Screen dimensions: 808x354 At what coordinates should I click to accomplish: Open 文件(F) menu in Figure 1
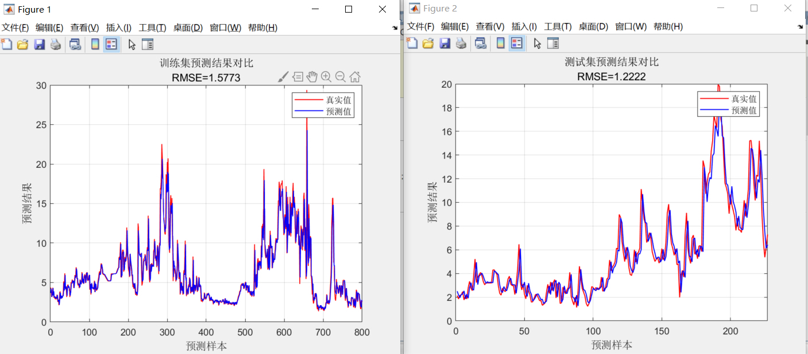15,27
